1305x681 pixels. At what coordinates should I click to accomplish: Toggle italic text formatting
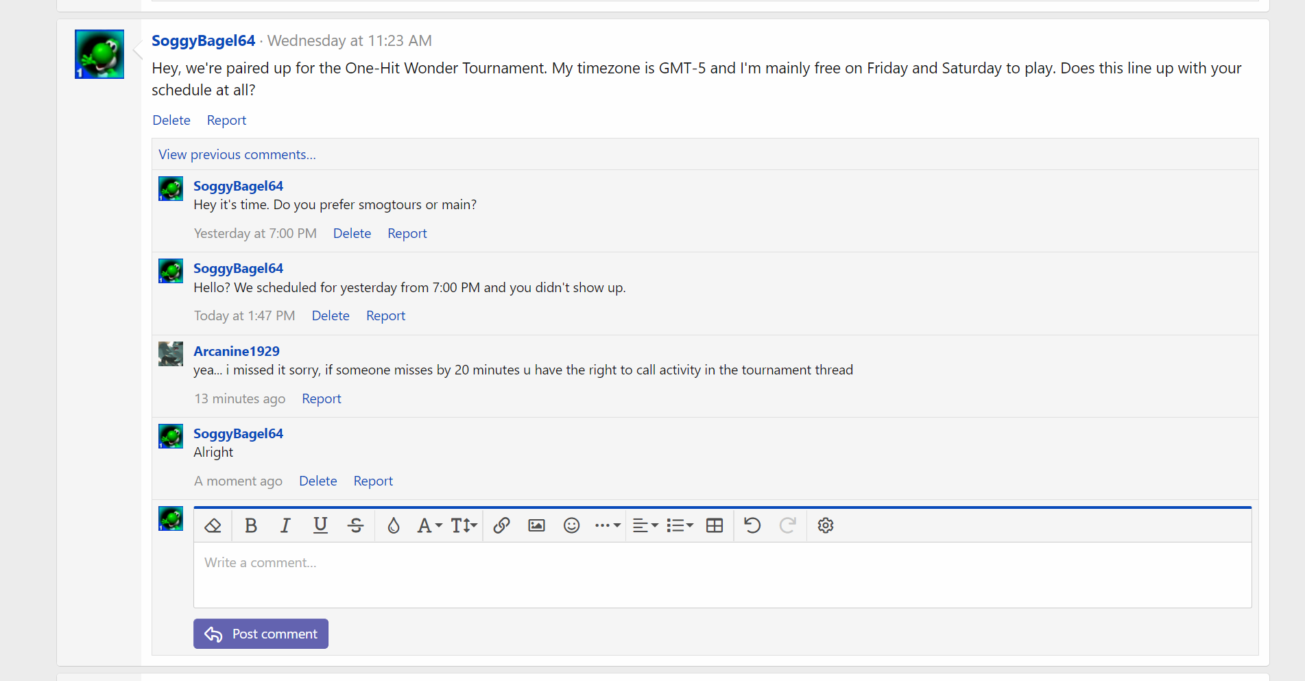coord(285,525)
